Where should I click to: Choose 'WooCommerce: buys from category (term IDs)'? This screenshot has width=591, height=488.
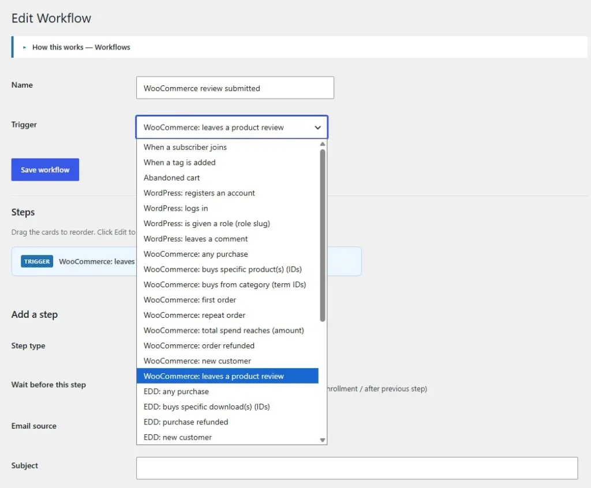click(x=227, y=284)
